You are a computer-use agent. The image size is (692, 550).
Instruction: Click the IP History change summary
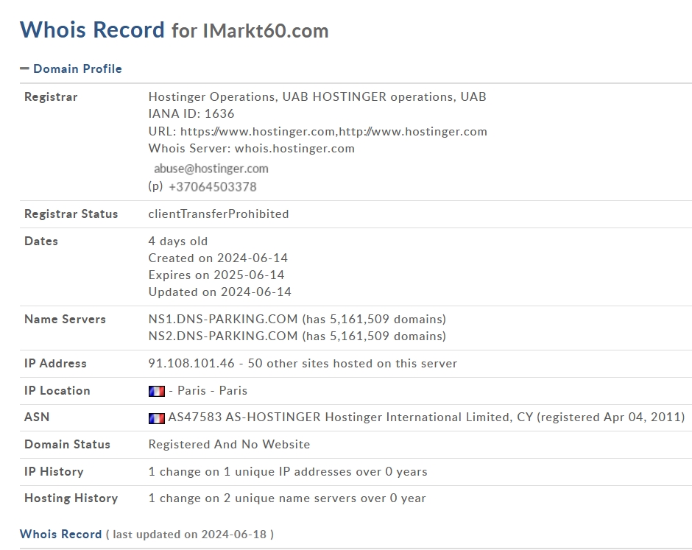point(288,471)
